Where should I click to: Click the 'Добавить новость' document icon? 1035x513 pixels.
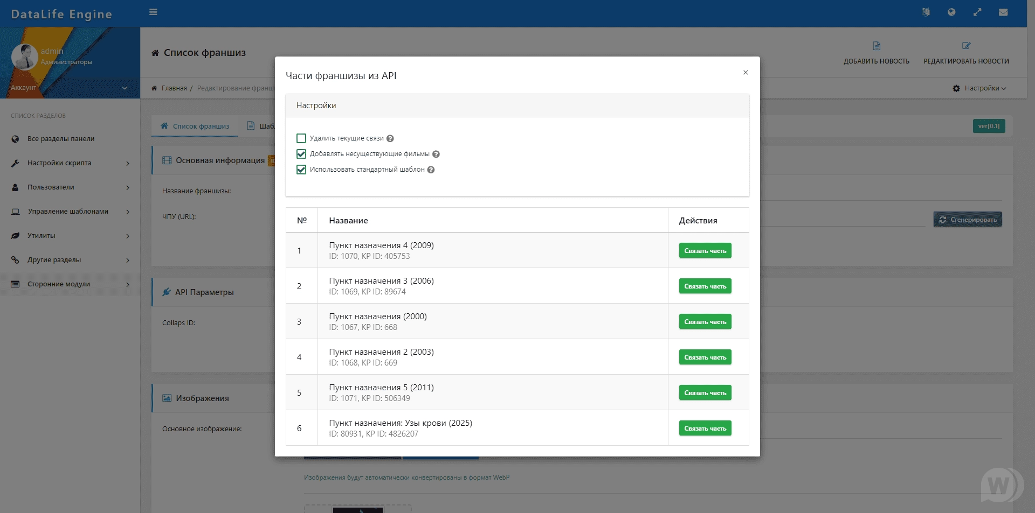coord(877,46)
